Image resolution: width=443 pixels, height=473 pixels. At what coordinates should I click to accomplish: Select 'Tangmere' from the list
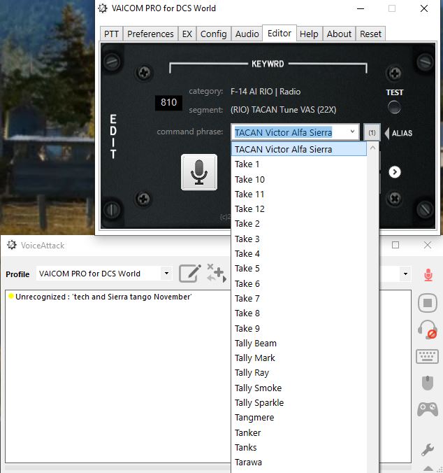coord(299,418)
